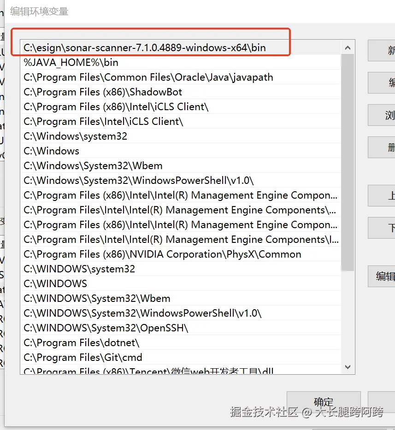Select the Oracle Java javapath entry
The height and width of the screenshot is (430, 395).
point(181,77)
